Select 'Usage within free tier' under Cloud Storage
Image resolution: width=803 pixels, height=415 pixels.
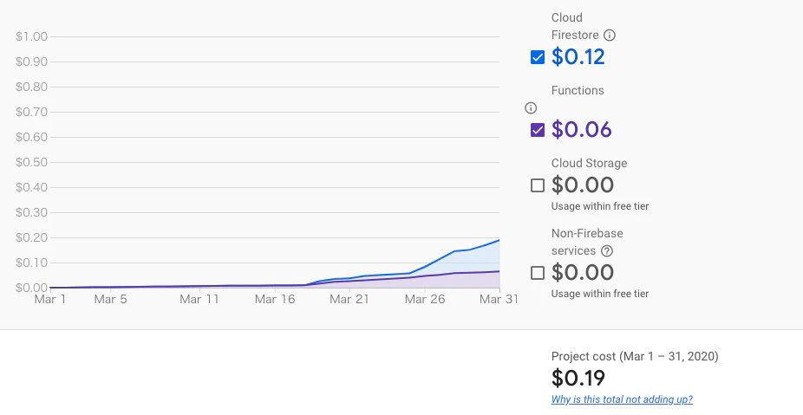point(600,206)
